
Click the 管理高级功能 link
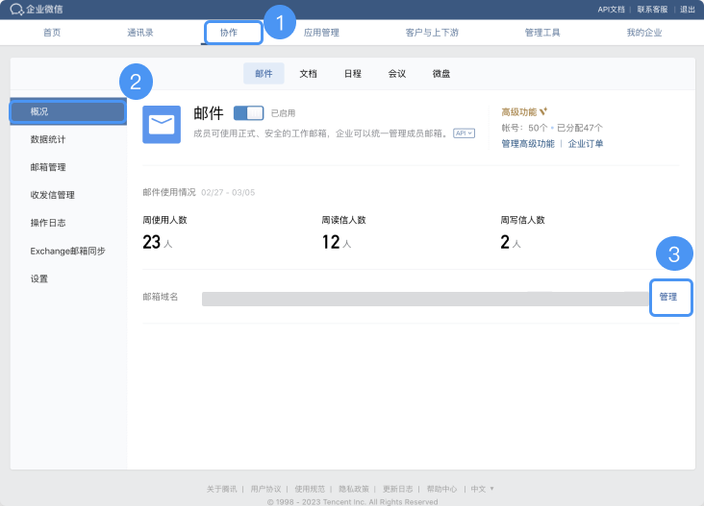coord(527,143)
